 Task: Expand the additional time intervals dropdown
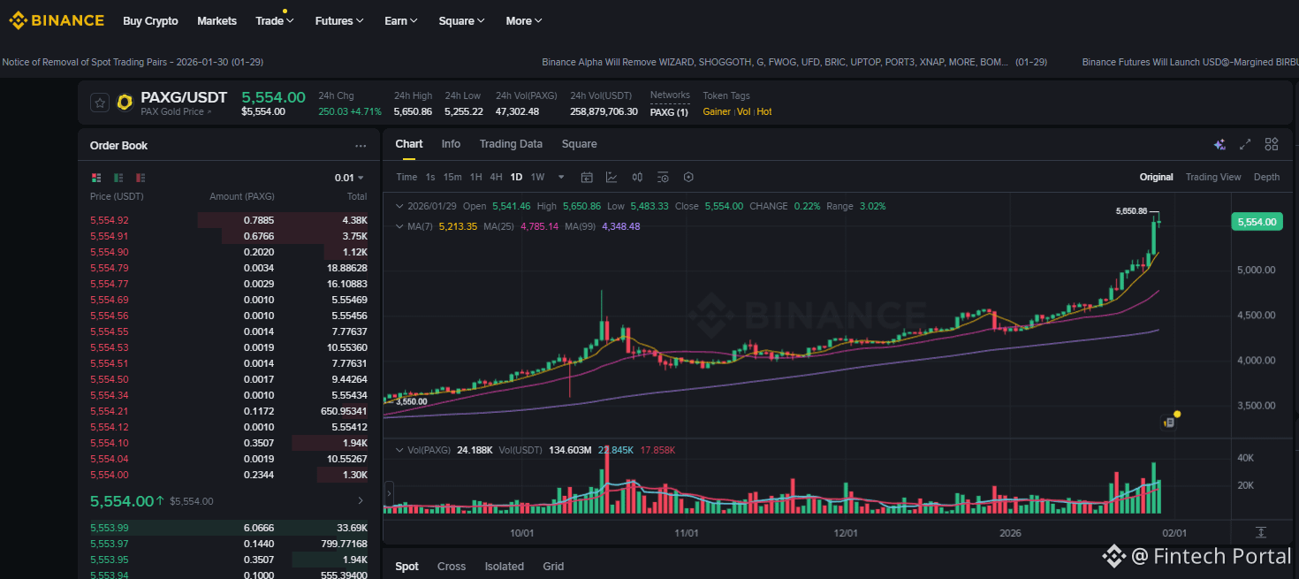561,177
